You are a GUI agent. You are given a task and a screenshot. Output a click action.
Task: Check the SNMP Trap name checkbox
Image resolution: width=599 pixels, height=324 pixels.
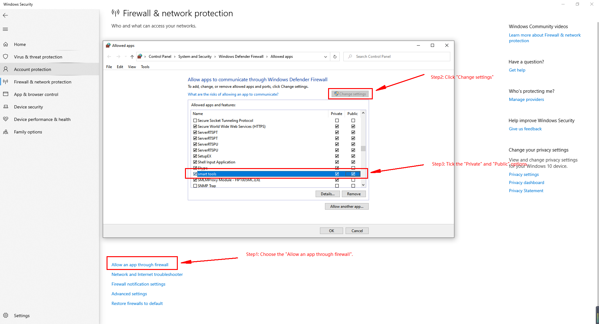195,186
